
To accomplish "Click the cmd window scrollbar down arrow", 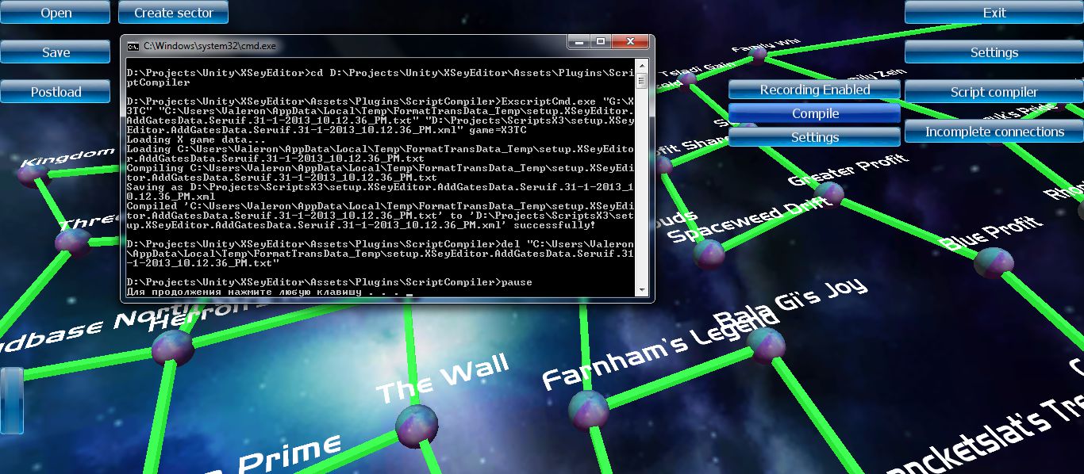I will (x=641, y=289).
